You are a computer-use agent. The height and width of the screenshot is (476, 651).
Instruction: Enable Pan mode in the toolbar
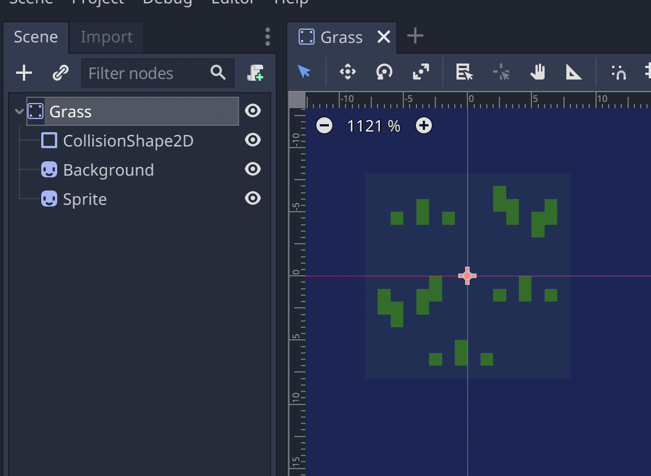(x=538, y=72)
